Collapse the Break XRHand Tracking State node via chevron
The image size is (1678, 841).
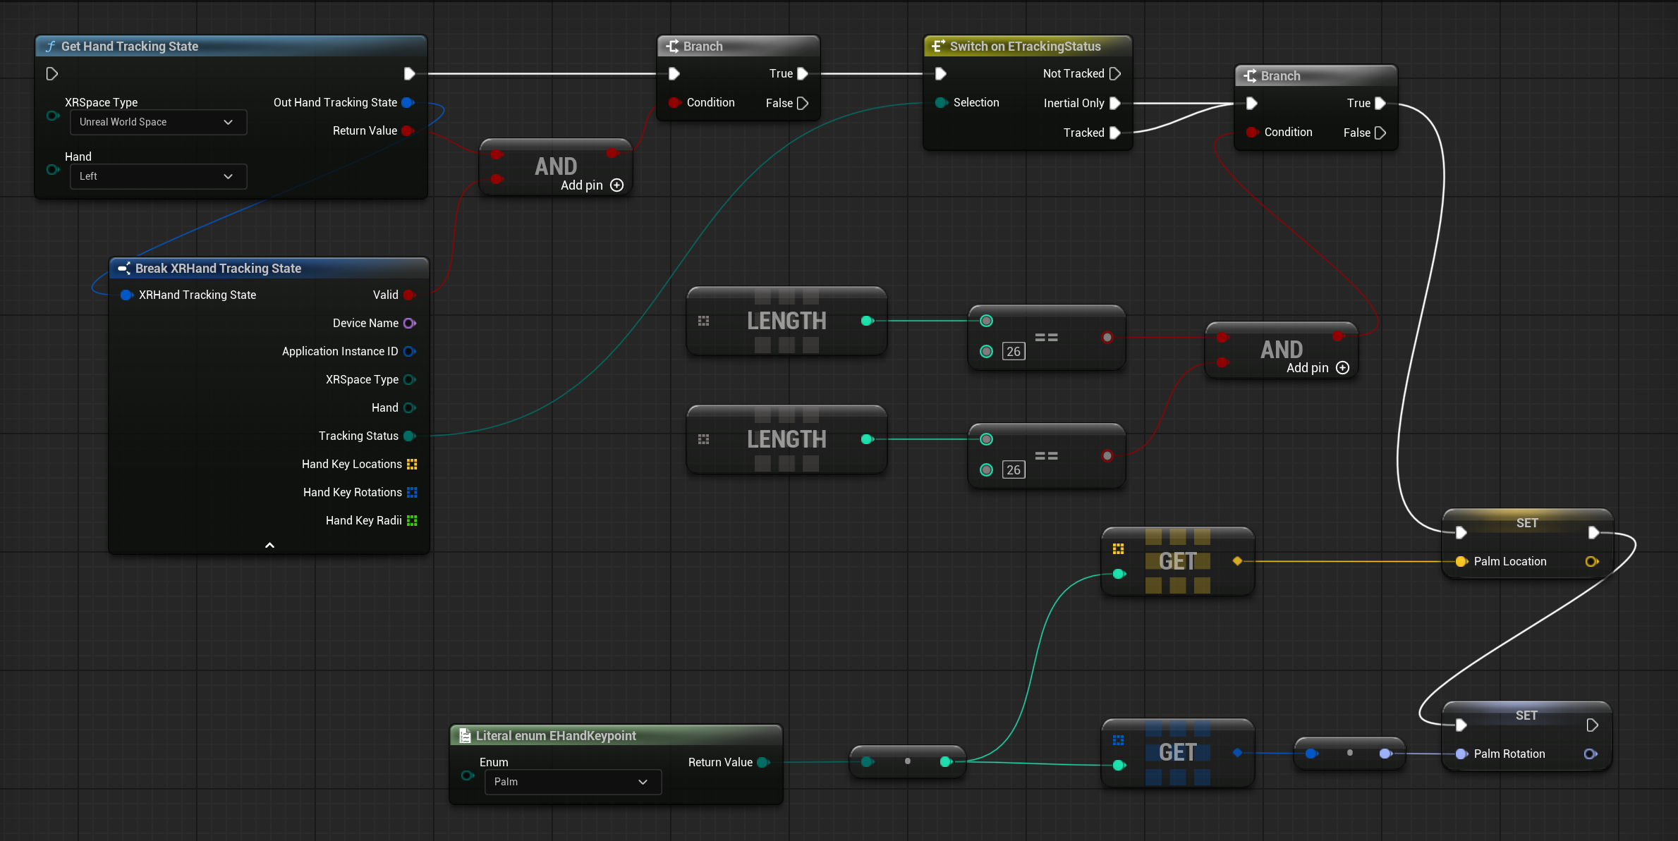click(269, 545)
